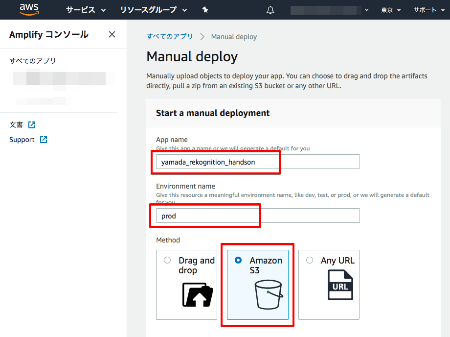
Task: Open the サポート menu
Action: (429, 10)
